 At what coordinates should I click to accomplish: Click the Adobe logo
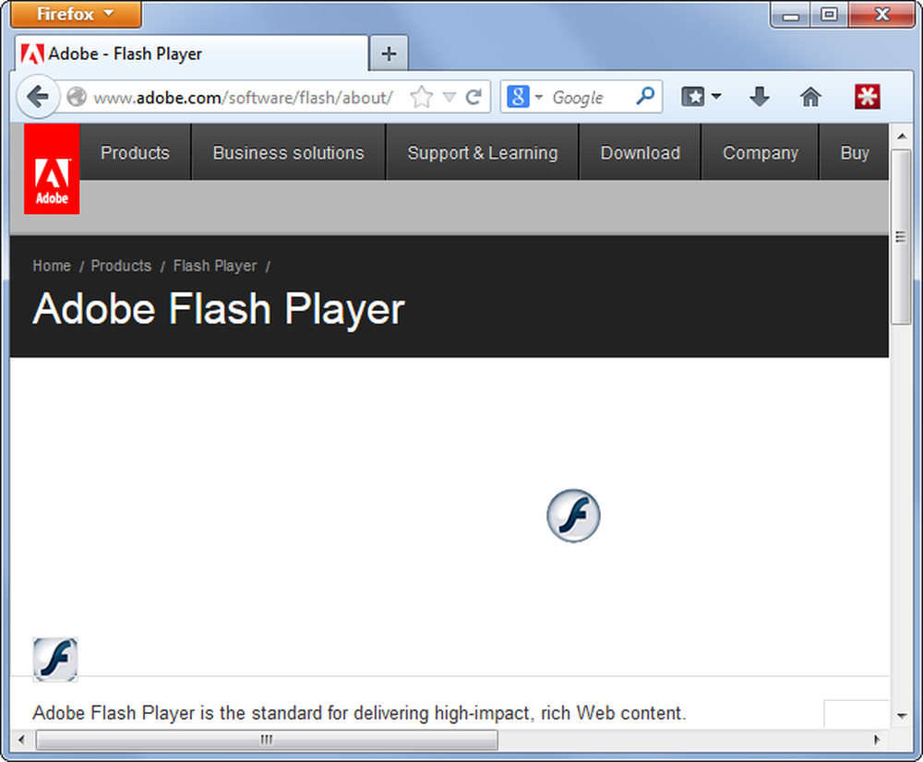pyautogui.click(x=52, y=169)
